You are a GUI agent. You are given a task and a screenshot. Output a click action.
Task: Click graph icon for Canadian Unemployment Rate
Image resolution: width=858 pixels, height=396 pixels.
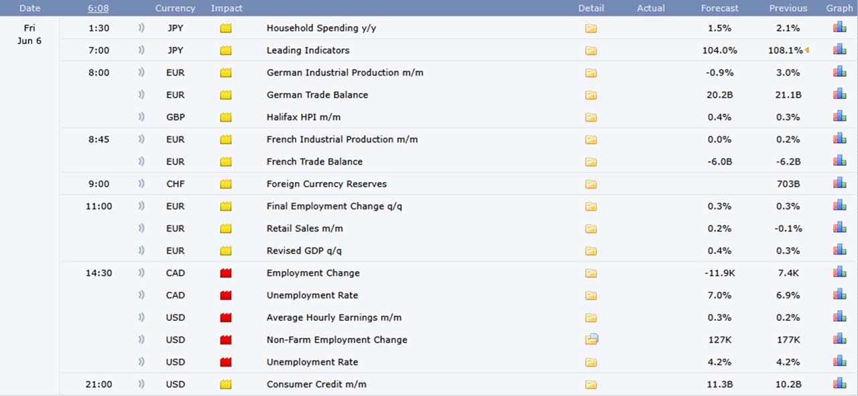point(839,294)
